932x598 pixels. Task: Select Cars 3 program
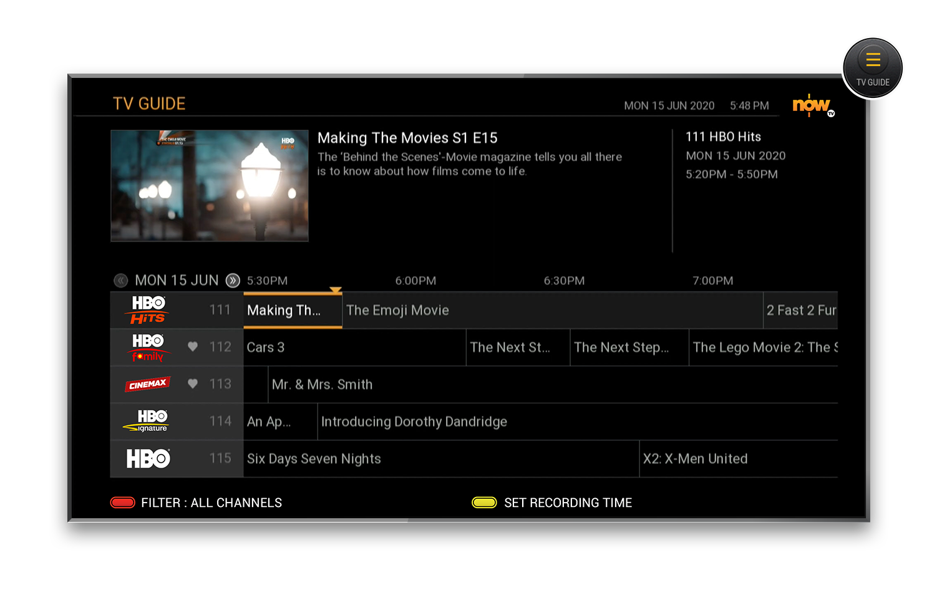(x=354, y=347)
